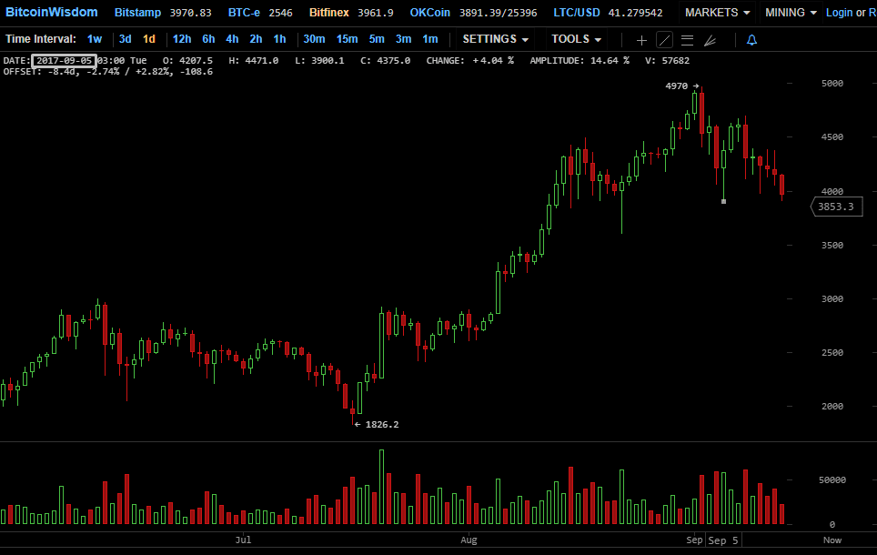Select the trend line drawing tool
877x555 pixels.
pos(664,40)
